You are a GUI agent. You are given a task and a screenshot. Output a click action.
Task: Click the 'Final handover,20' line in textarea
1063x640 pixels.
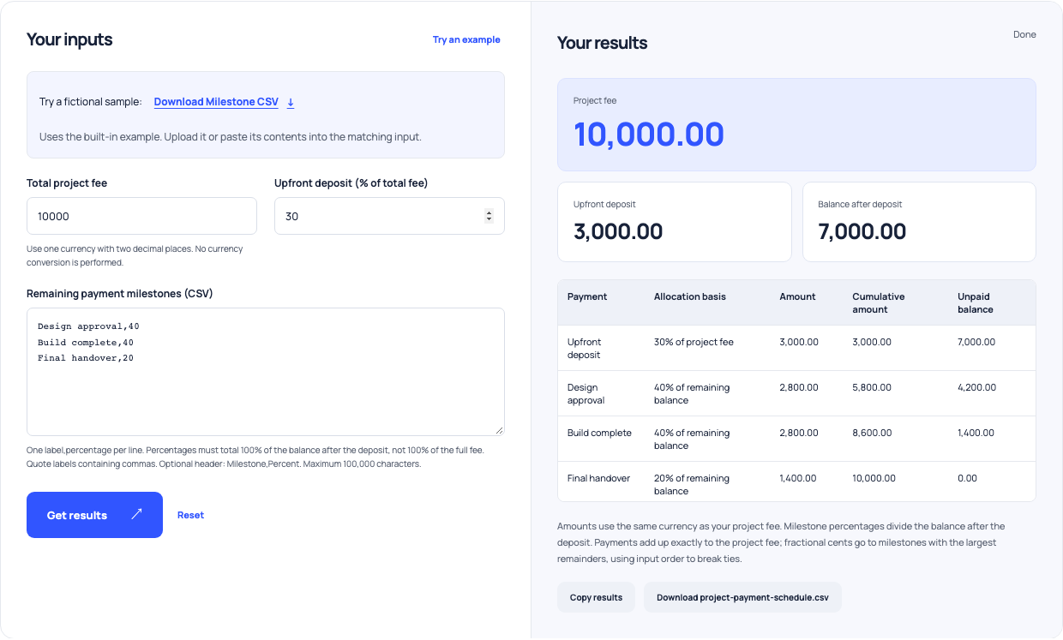[86, 357]
